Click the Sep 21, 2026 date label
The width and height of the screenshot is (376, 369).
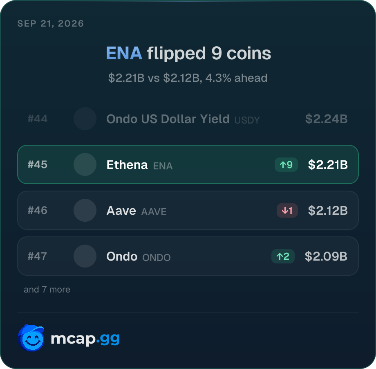tap(51, 24)
